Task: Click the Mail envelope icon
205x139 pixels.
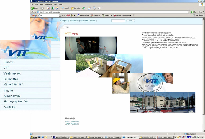Action: click(x=89, y=8)
